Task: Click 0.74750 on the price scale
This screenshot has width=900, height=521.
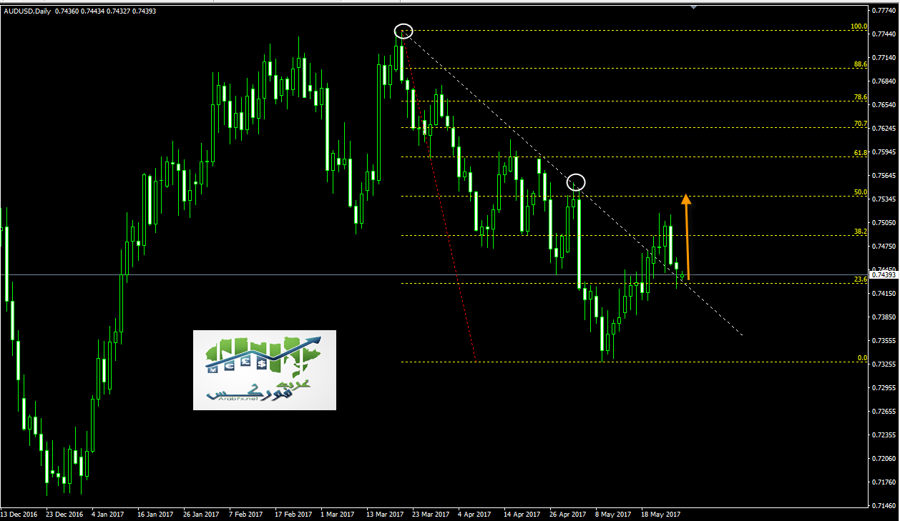Action: 885,247
